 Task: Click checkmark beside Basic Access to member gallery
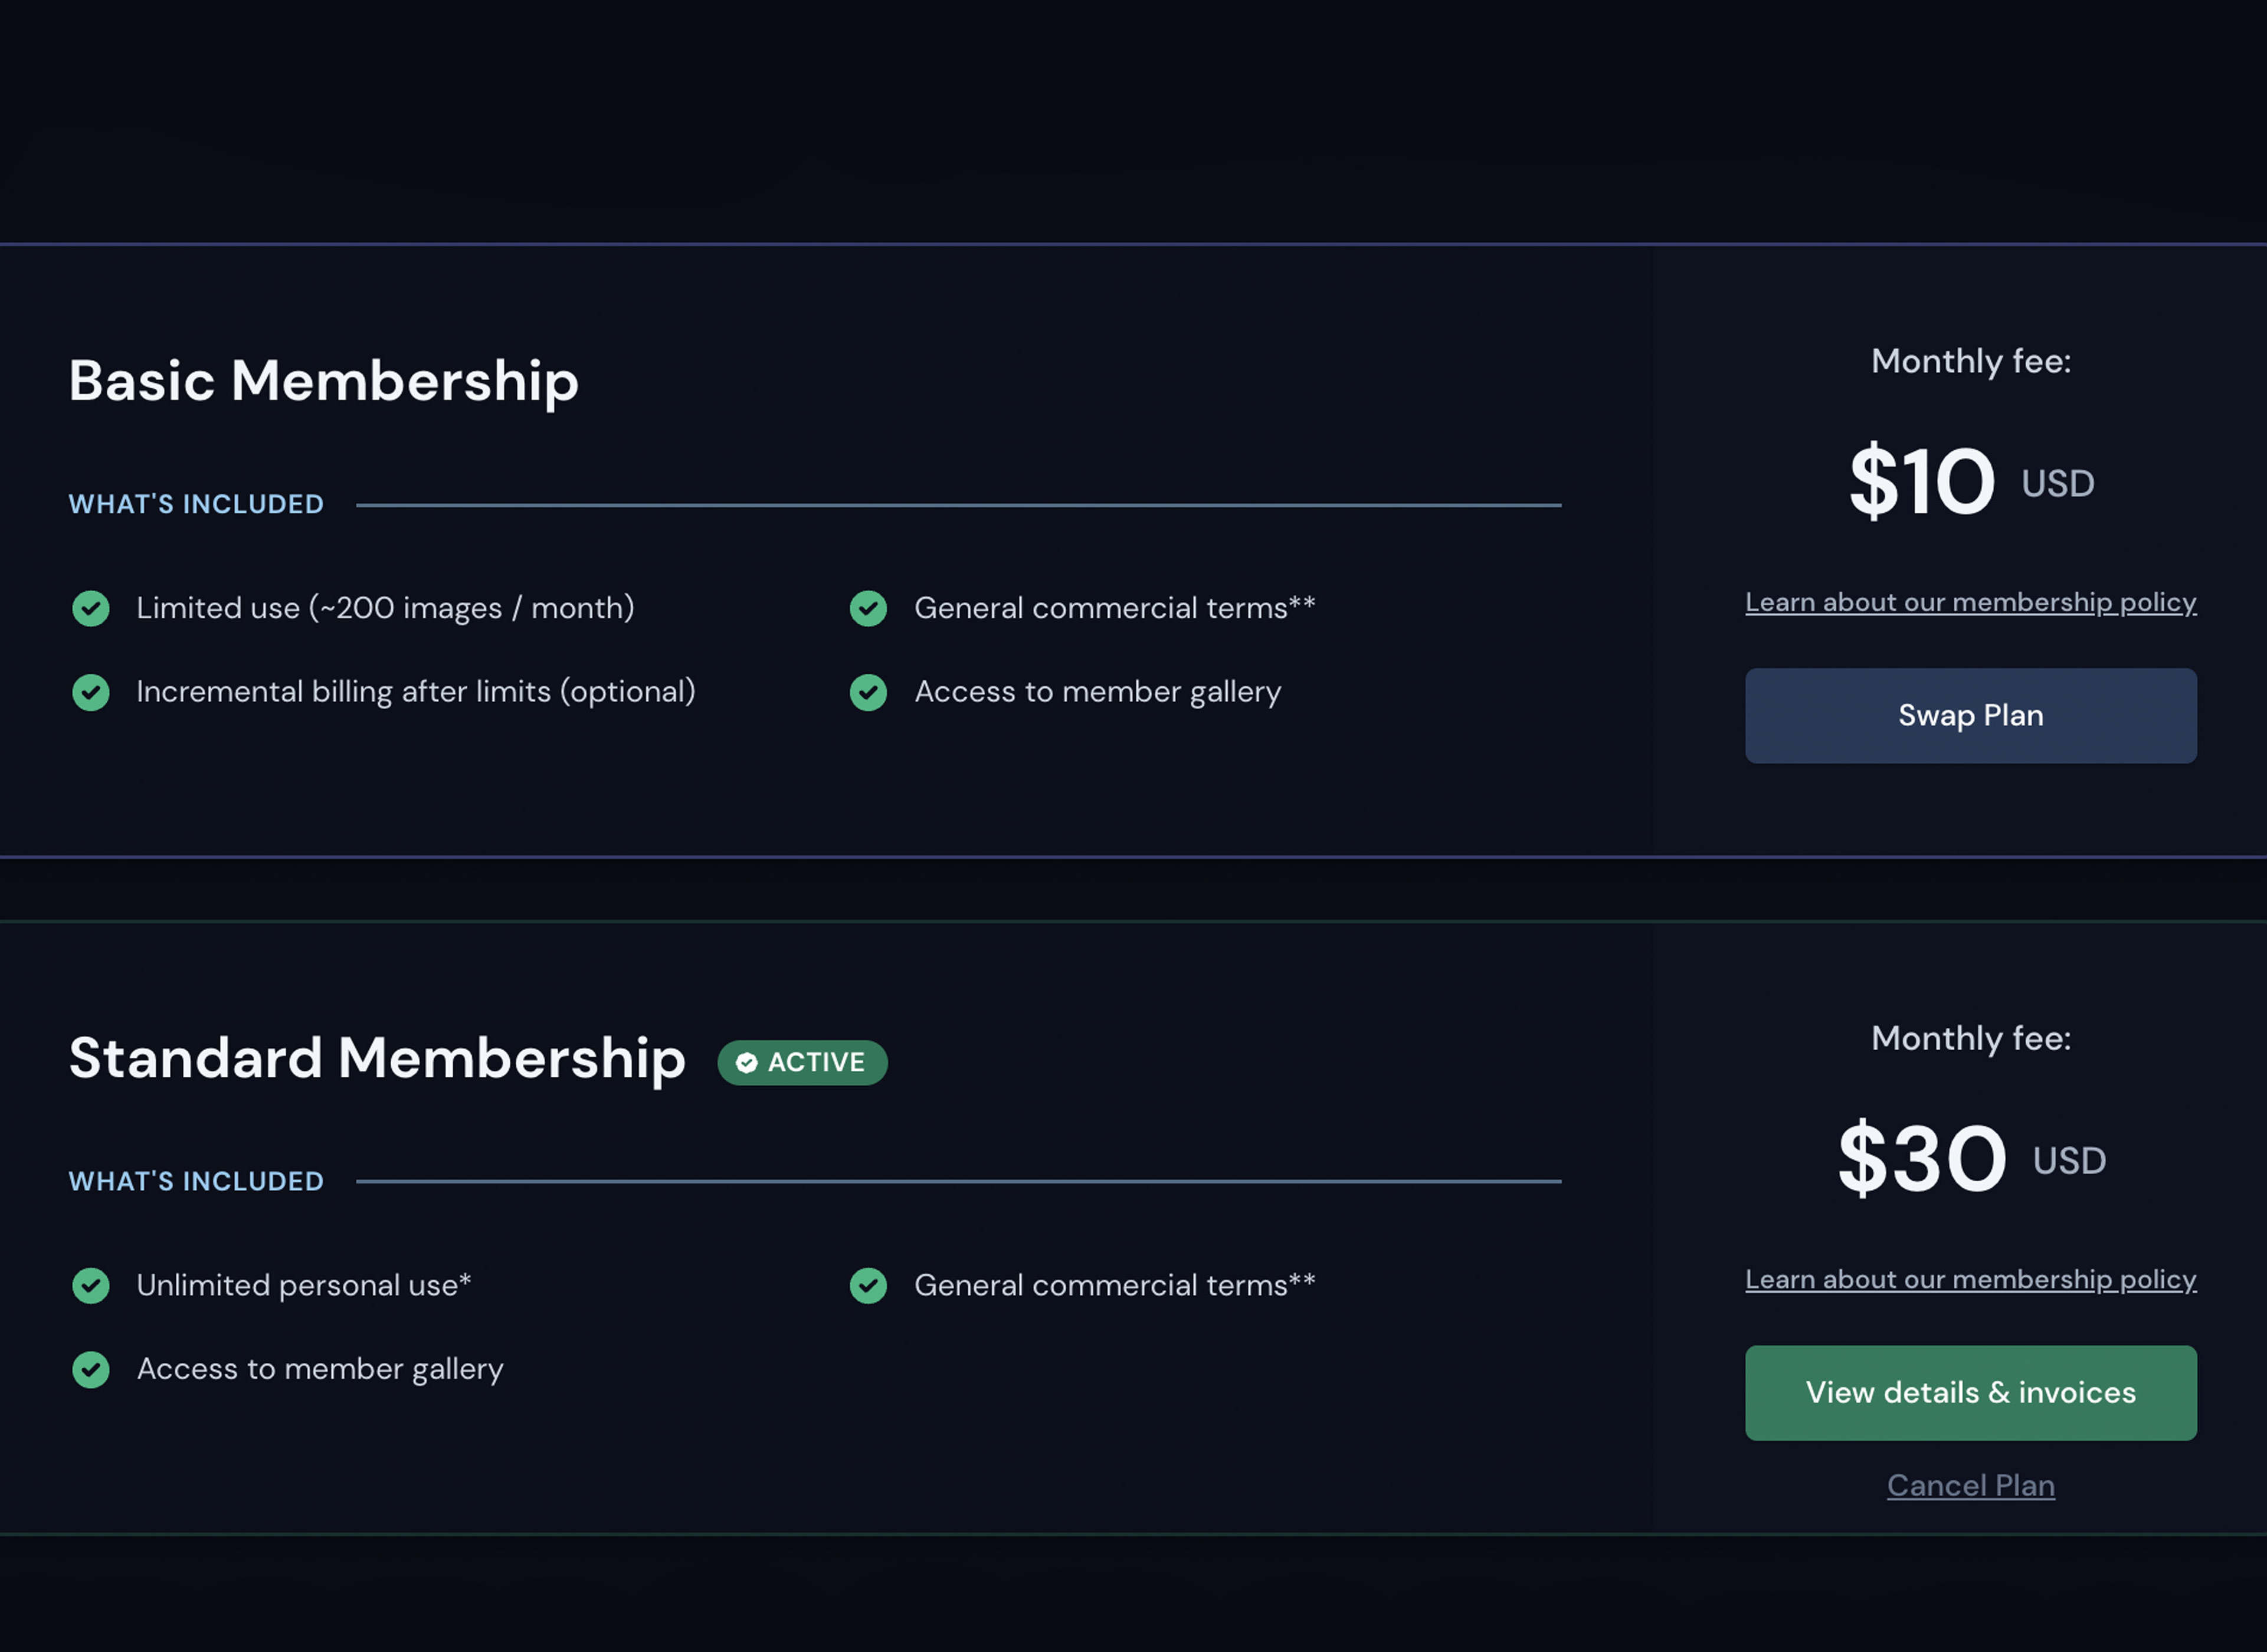(x=868, y=692)
